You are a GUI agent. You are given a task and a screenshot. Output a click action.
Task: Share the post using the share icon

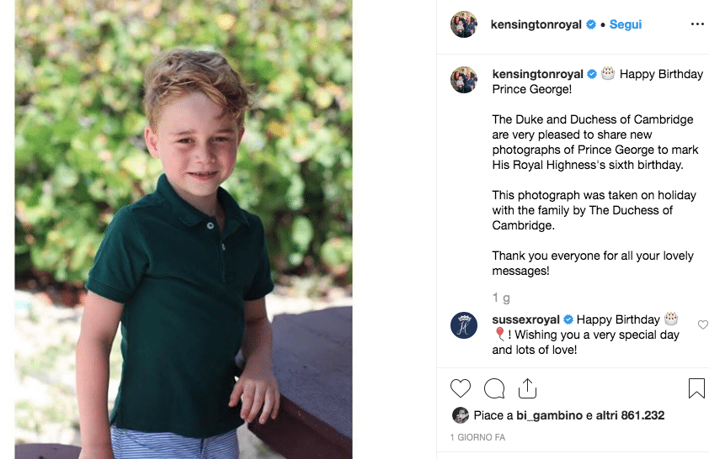tap(528, 388)
